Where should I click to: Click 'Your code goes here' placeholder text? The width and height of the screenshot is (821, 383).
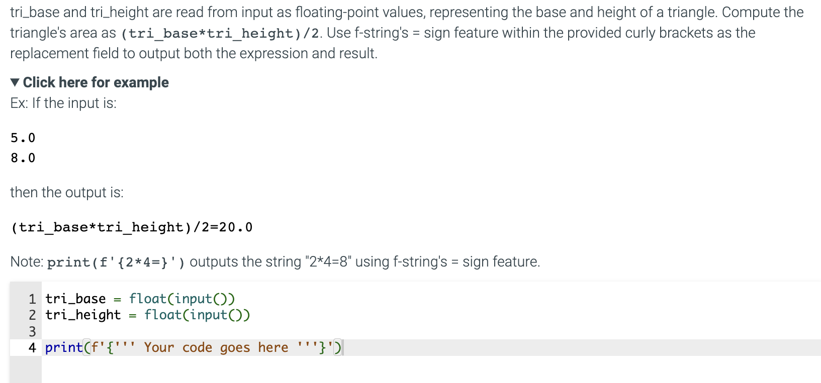click(x=216, y=347)
